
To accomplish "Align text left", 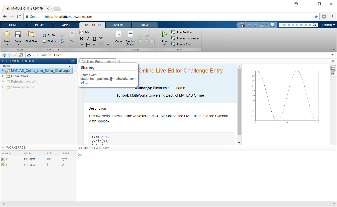I will [94, 45].
